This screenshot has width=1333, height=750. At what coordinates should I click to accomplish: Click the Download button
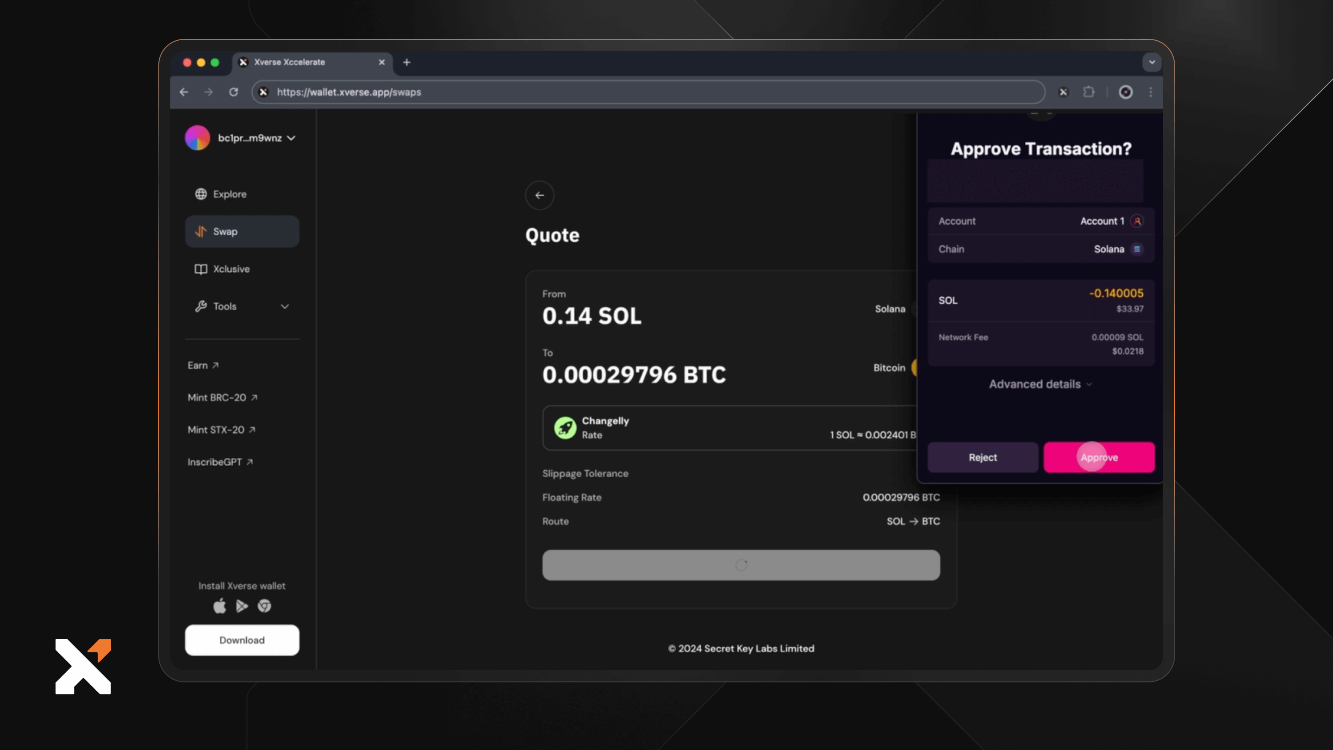[242, 640]
